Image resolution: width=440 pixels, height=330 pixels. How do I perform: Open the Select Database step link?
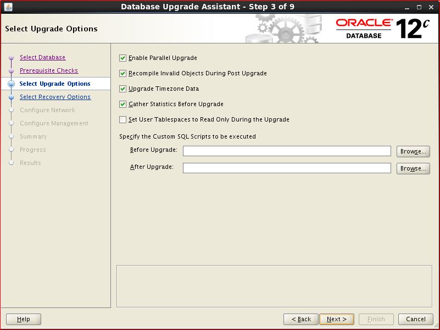click(42, 57)
